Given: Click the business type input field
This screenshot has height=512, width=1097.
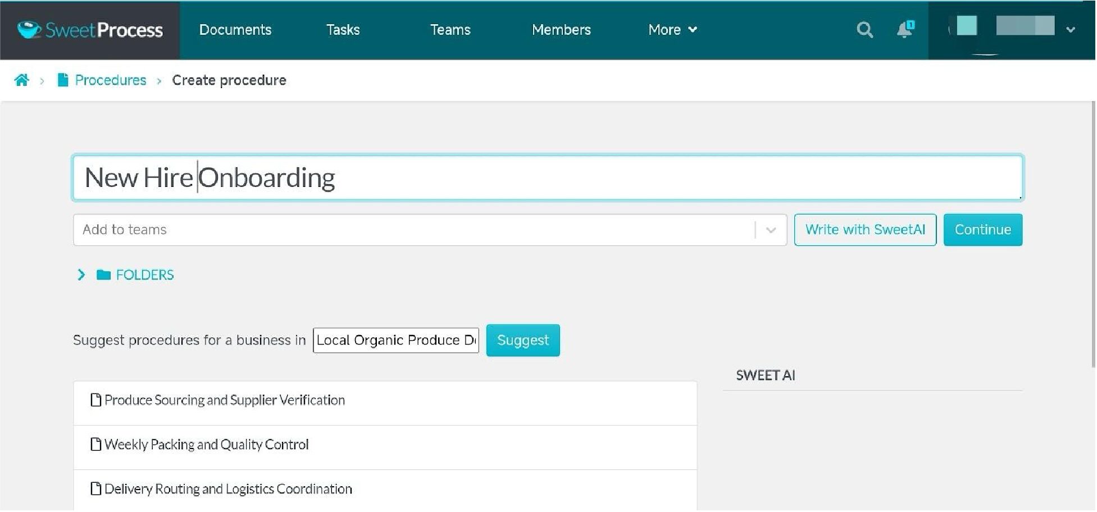Looking at the screenshot, I should [x=397, y=341].
